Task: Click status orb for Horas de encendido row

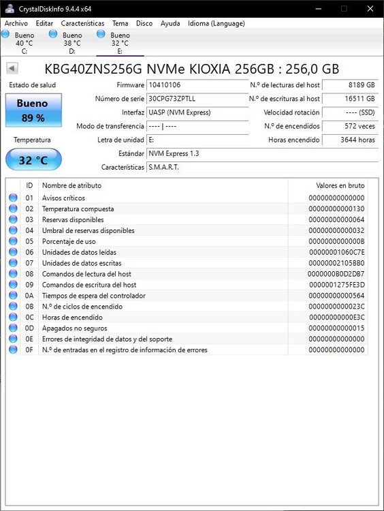Action: [x=13, y=317]
